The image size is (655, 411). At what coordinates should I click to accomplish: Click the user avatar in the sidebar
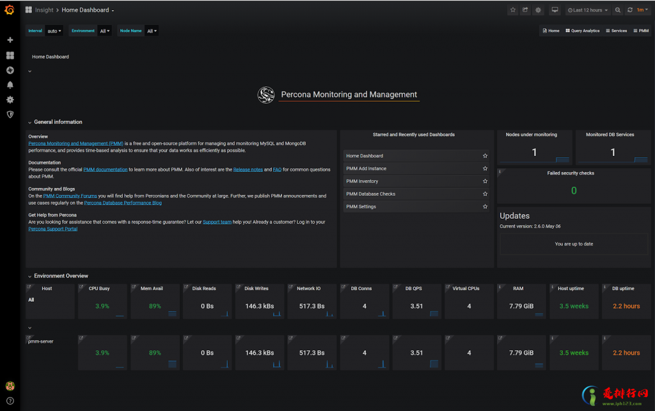point(10,386)
